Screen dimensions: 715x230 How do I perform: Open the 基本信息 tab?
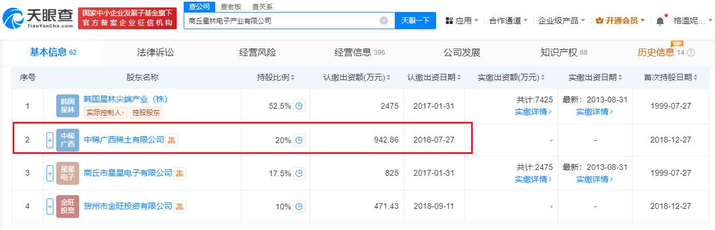pos(53,53)
